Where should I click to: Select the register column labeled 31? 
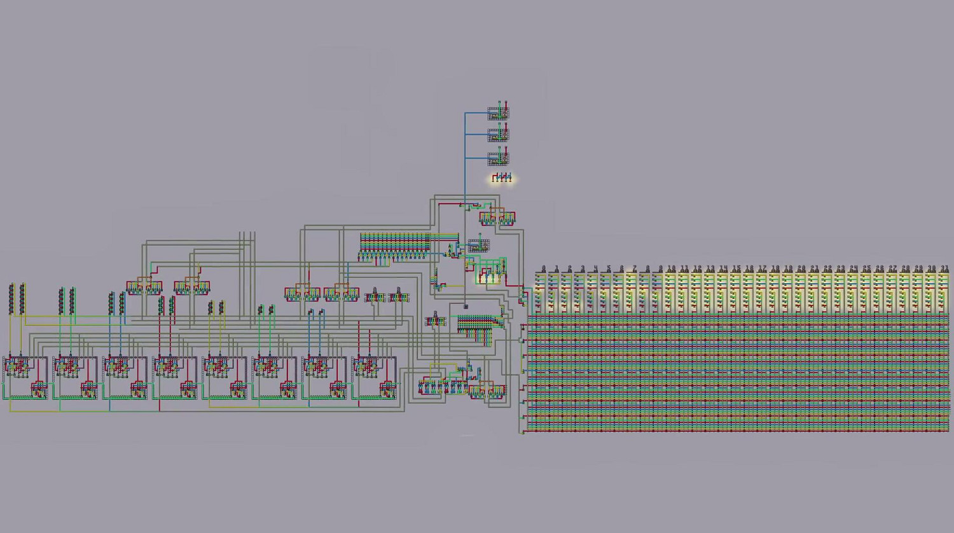point(944,290)
